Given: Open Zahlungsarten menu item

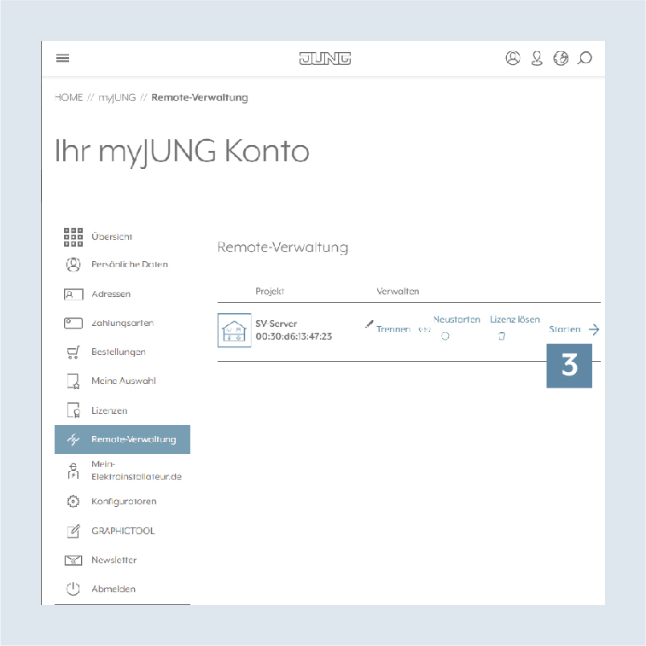Looking at the screenshot, I should 123,323.
